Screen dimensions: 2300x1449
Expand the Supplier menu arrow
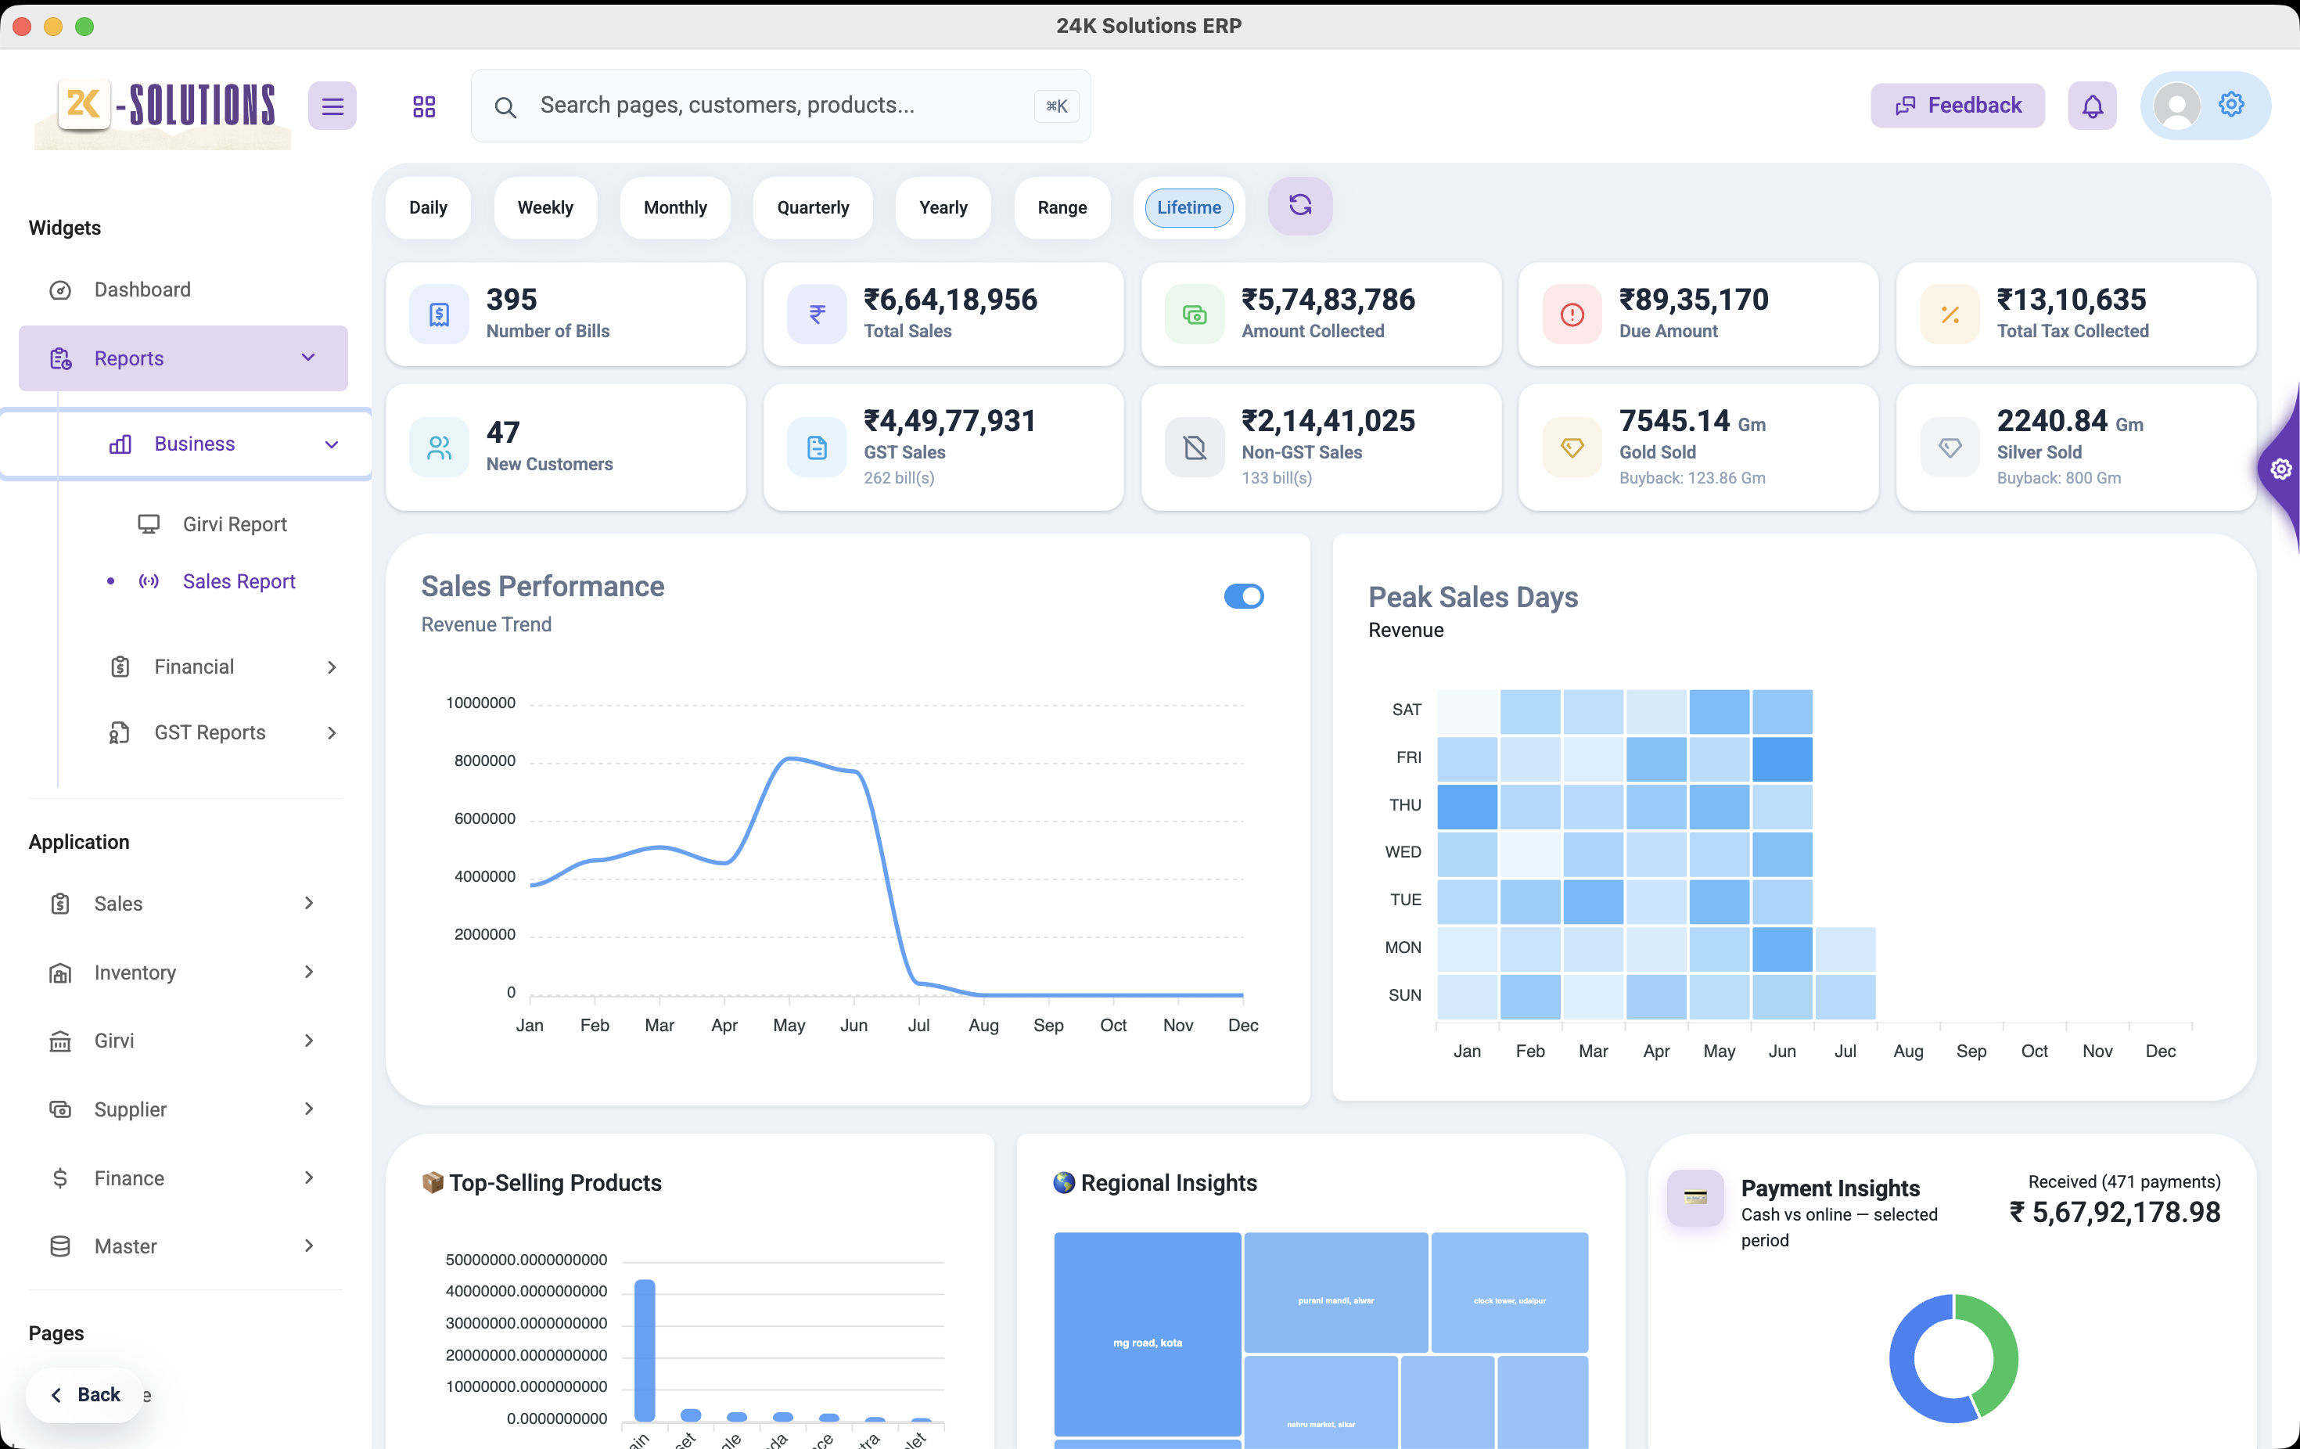point(308,1108)
